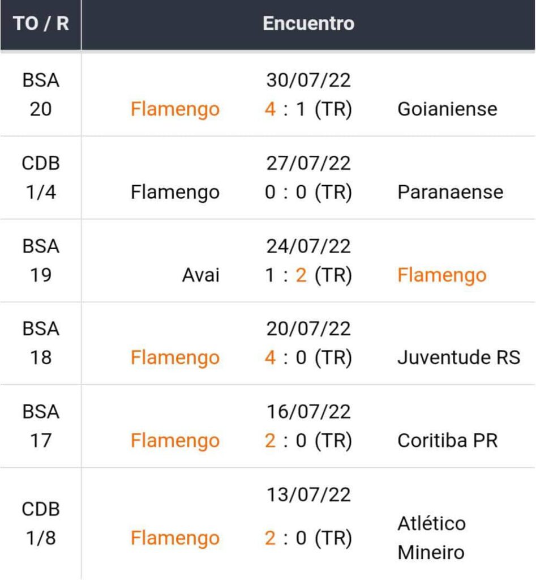Select the 1 : 2 score of Avai match

308,275
